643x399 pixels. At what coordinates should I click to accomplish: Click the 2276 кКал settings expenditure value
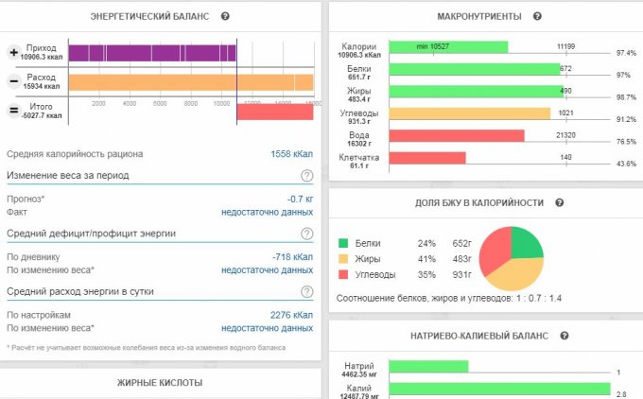[x=293, y=315]
